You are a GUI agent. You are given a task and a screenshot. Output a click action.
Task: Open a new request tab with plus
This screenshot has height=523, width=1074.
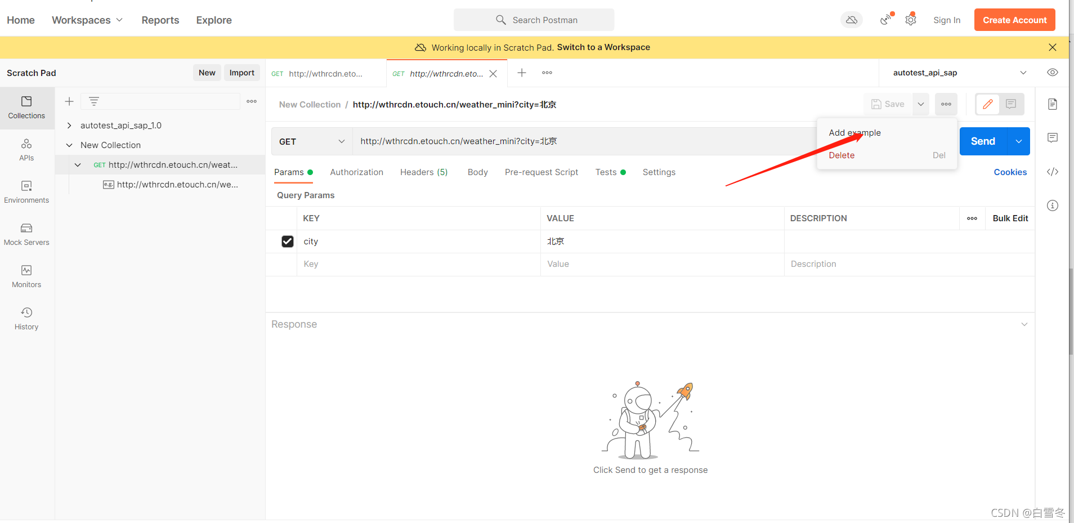pyautogui.click(x=522, y=73)
